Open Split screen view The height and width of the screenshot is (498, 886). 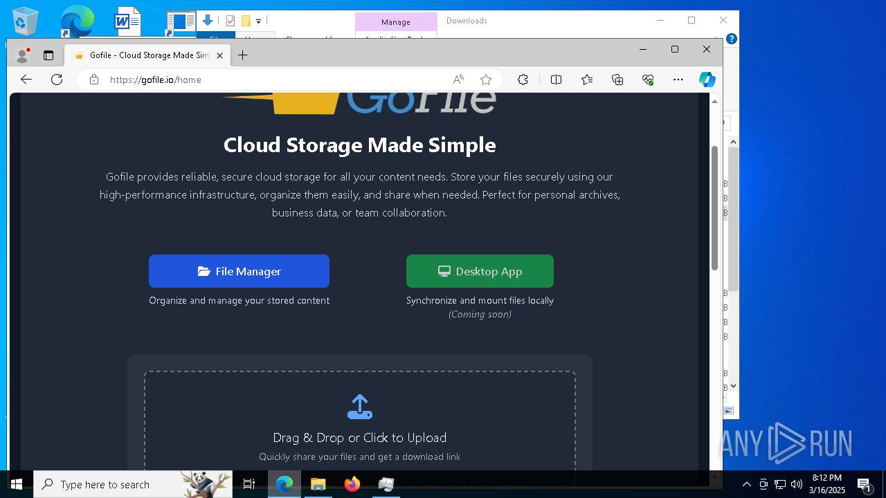[x=556, y=80]
